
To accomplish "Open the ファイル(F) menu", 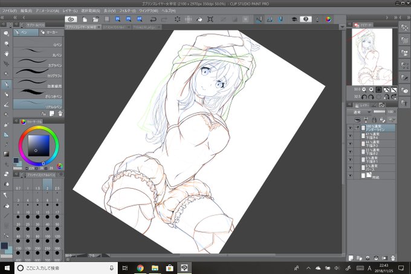I will point(10,11).
